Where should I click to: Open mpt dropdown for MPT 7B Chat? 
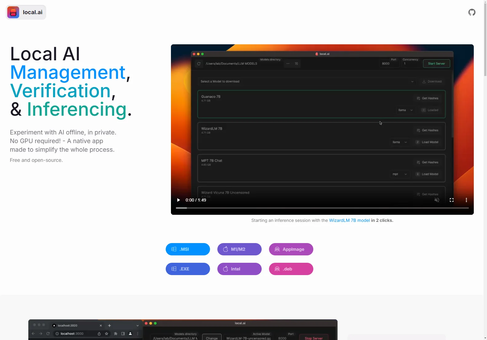point(400,174)
